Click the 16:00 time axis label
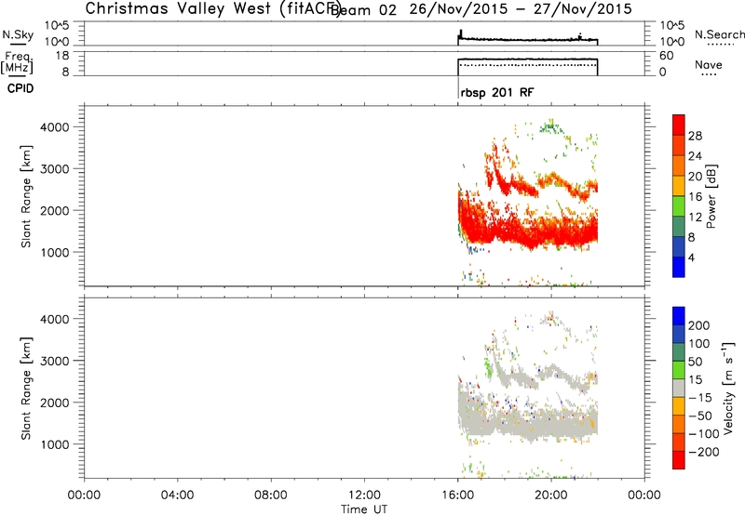745x515 pixels. pos(457,495)
